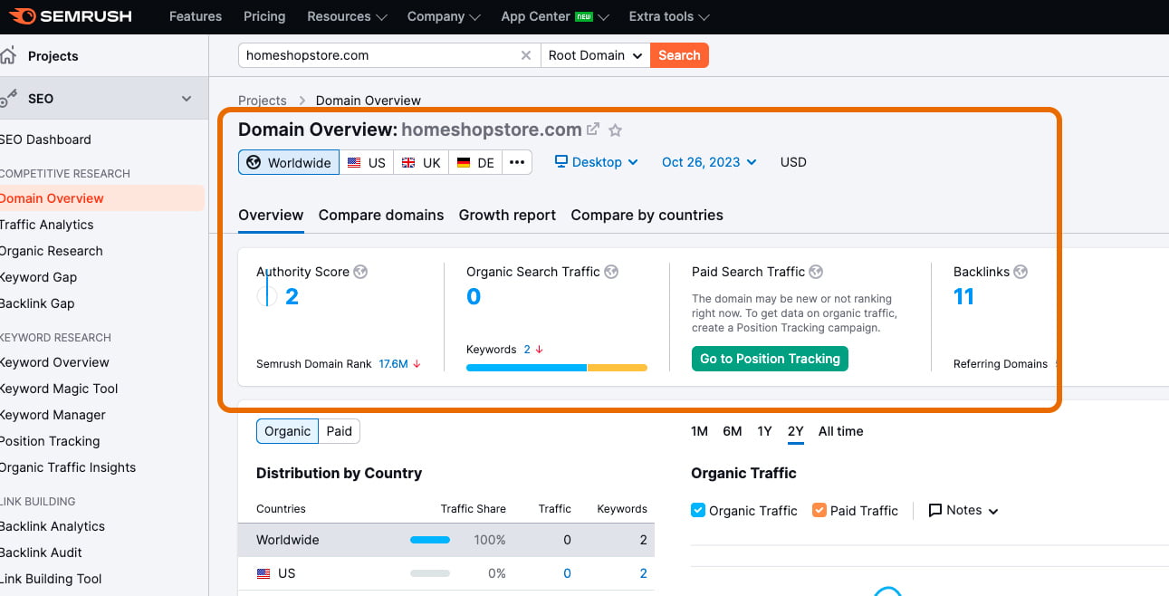The height and width of the screenshot is (596, 1169).
Task: Click US keywords count 2
Action: (x=644, y=573)
